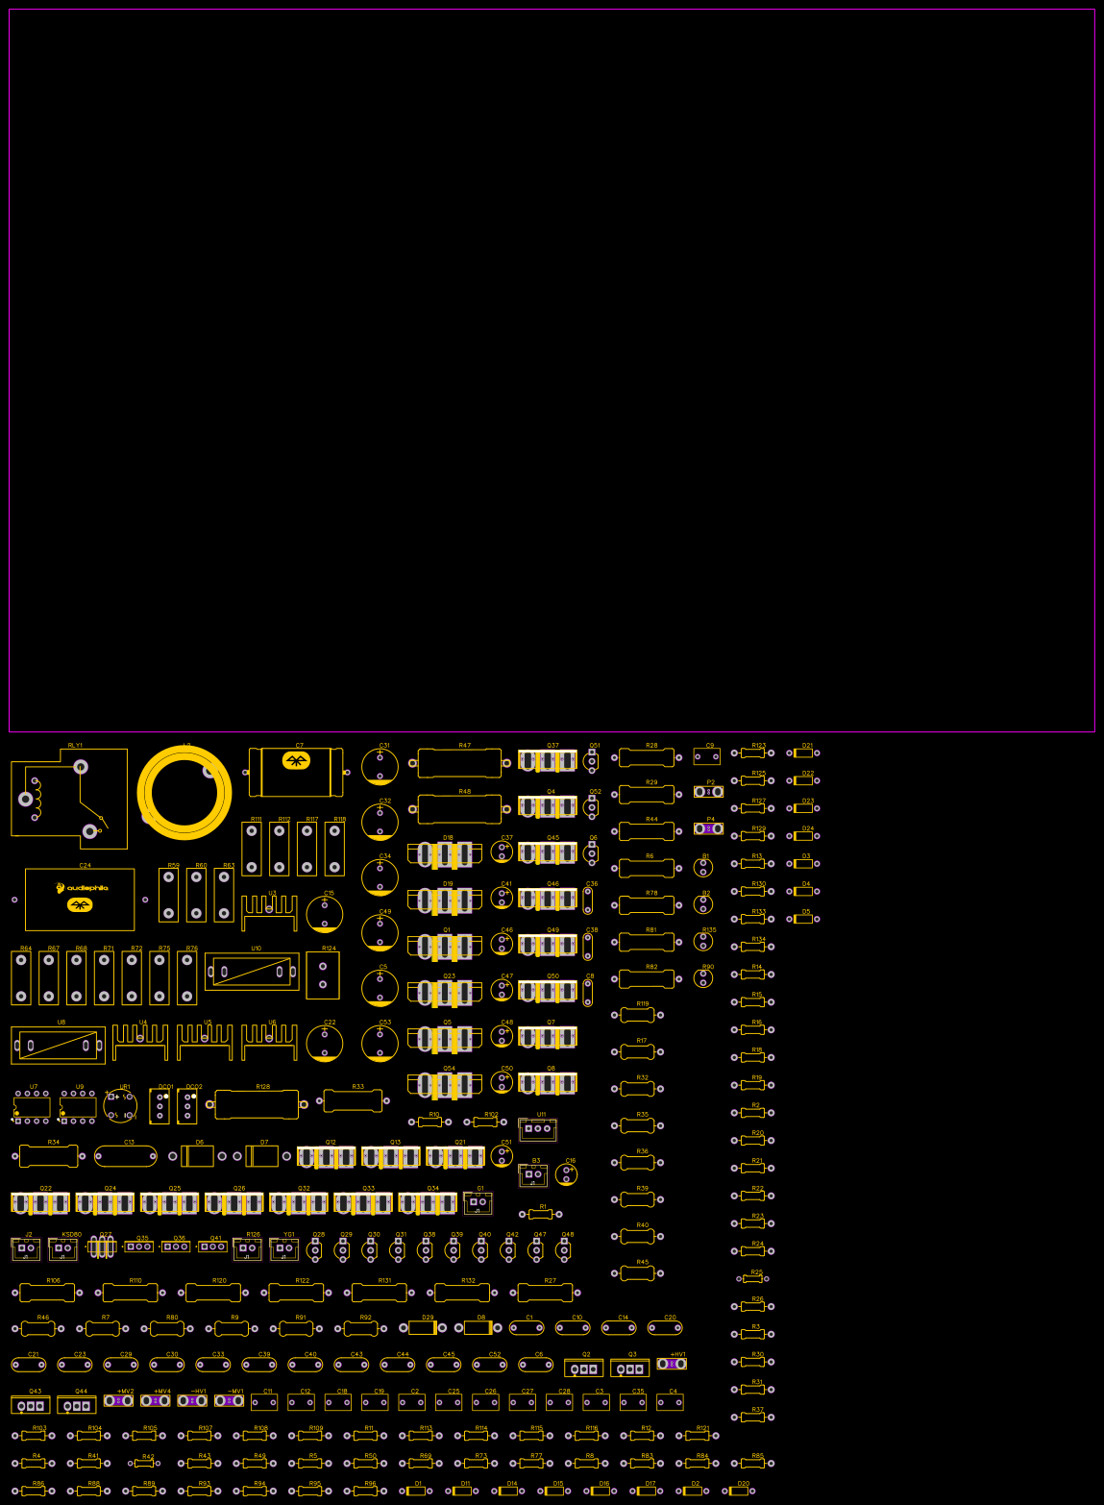Image resolution: width=1104 pixels, height=1505 pixels.
Task: Click the U4 heatsink footprint
Action: point(140,1042)
